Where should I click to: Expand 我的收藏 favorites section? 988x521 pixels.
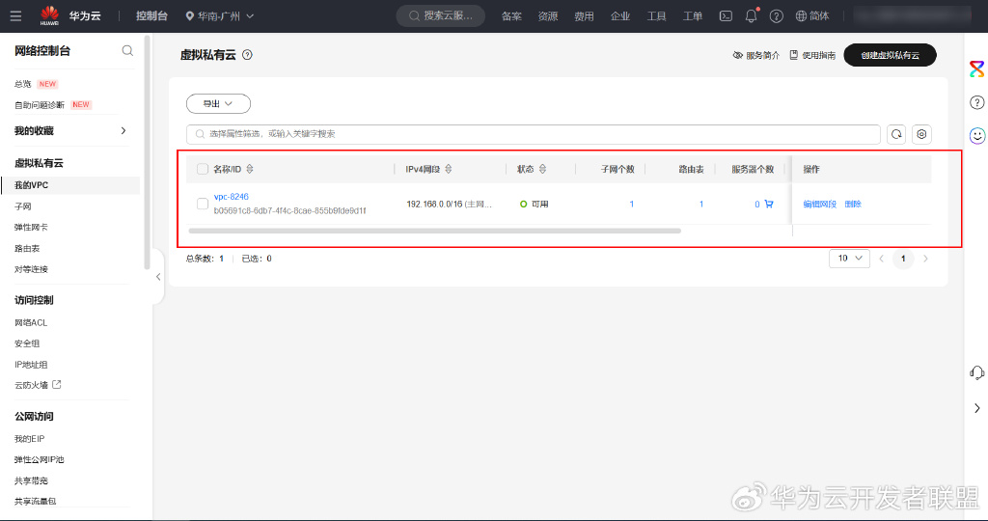(x=70, y=130)
